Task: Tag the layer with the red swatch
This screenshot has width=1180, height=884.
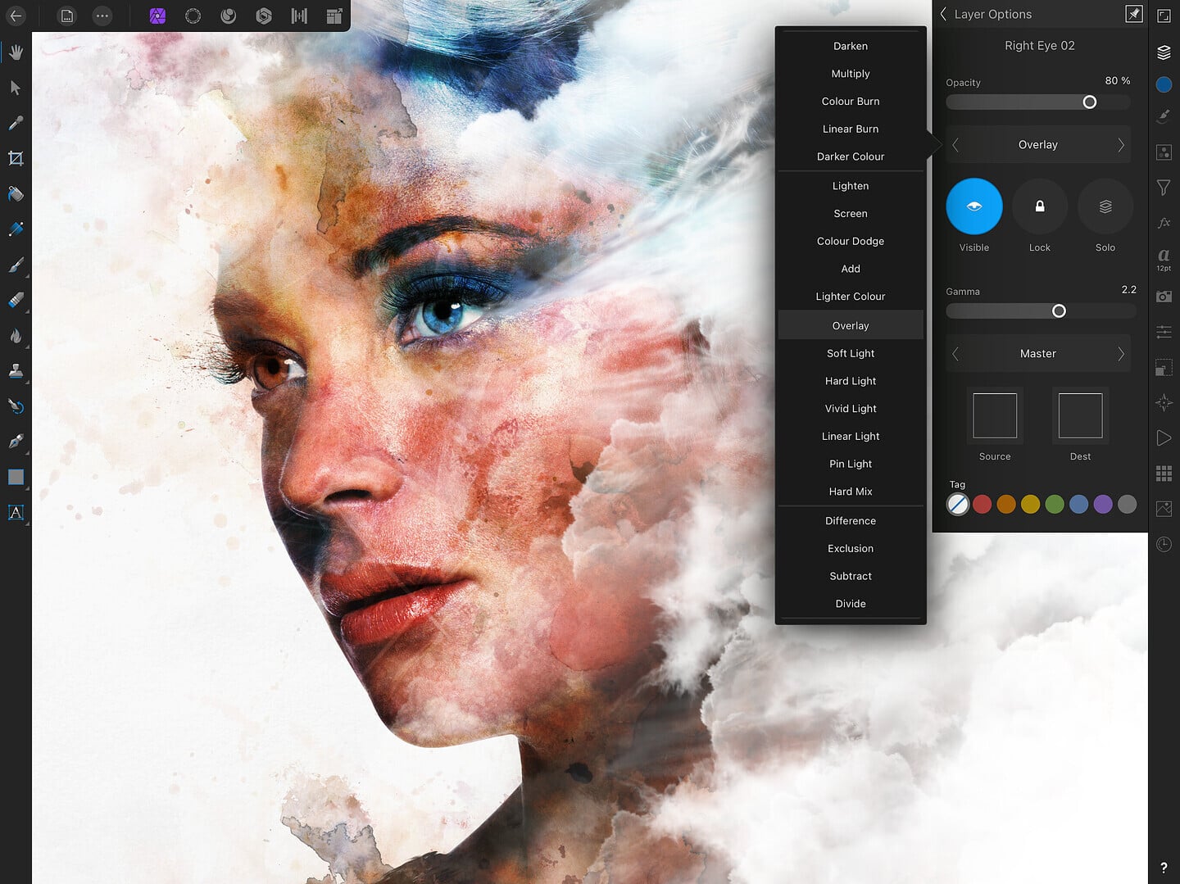Action: 982,504
